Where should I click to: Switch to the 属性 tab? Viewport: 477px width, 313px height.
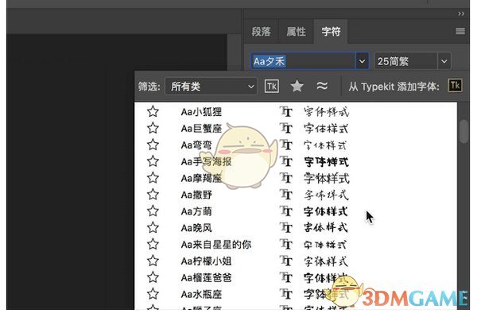pyautogui.click(x=296, y=32)
